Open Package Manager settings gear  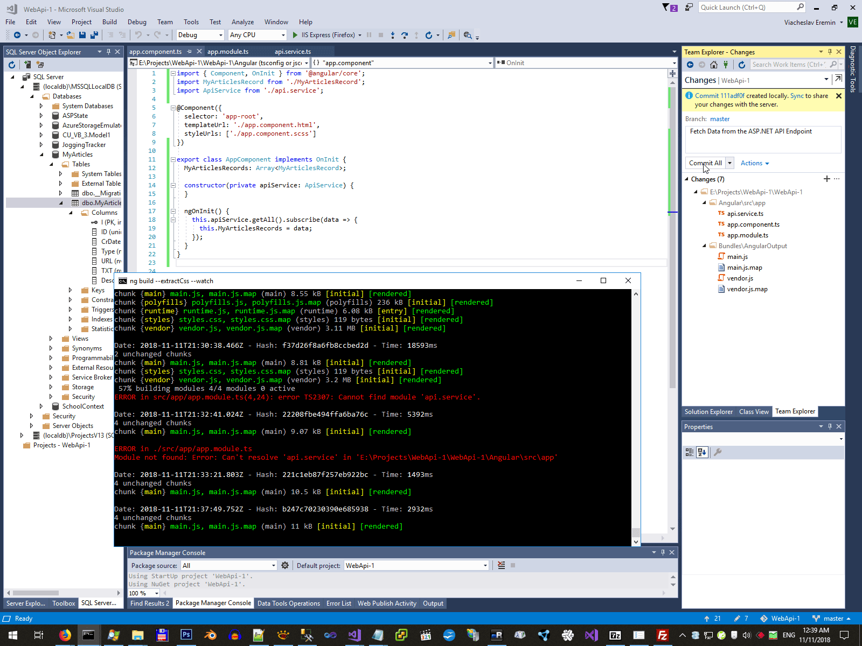[x=285, y=565]
